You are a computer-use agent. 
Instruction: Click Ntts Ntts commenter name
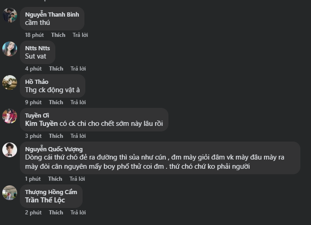click(37, 48)
